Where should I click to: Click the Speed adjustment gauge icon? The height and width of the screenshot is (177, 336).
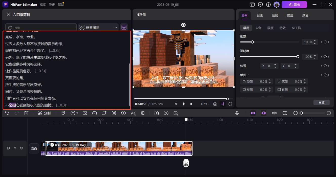[95, 113]
